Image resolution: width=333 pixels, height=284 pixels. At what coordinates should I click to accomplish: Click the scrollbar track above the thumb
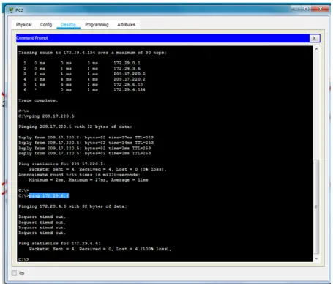[316, 105]
